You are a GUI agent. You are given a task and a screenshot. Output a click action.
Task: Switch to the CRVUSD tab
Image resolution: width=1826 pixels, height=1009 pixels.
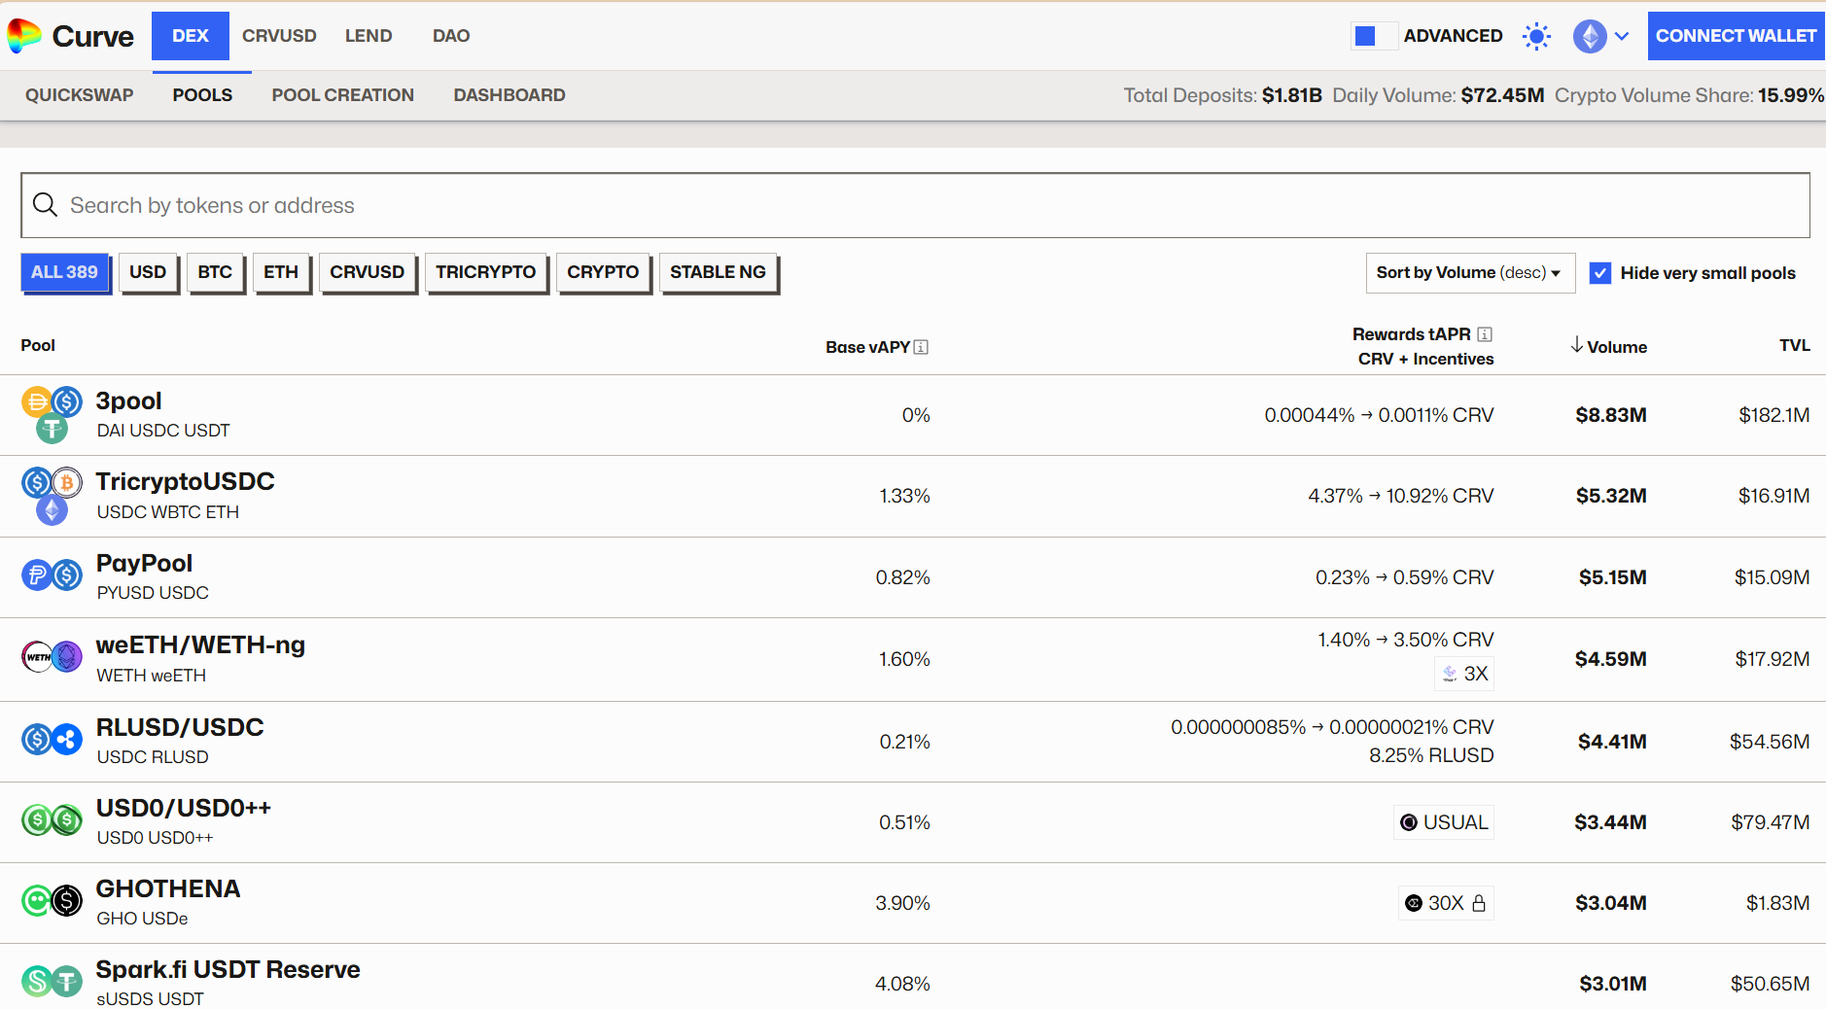tap(279, 36)
